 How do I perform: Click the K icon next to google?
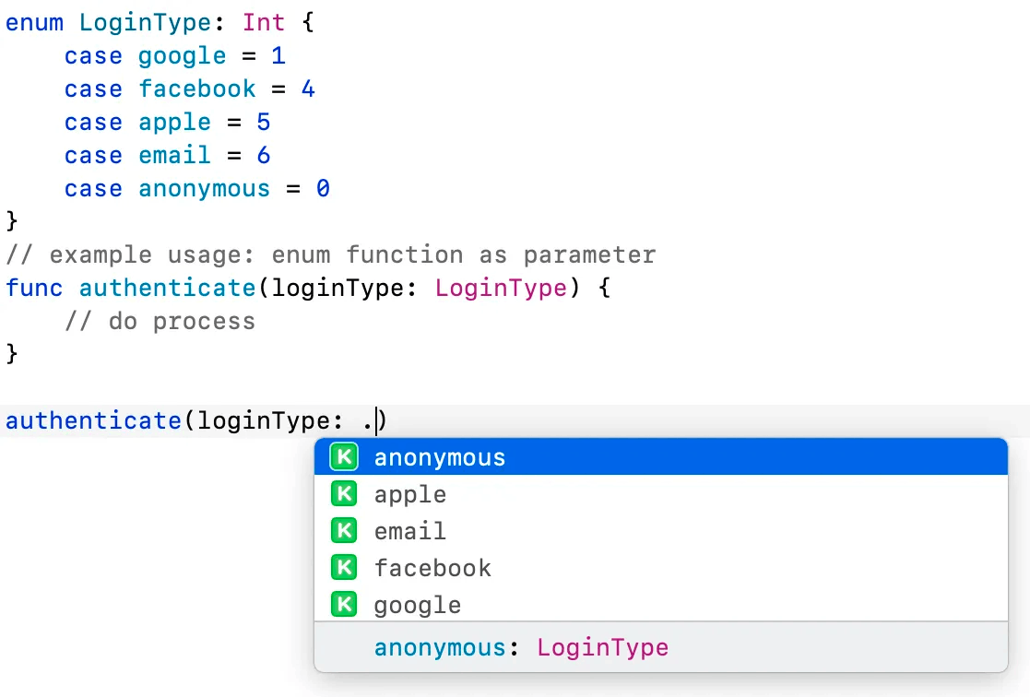point(344,604)
